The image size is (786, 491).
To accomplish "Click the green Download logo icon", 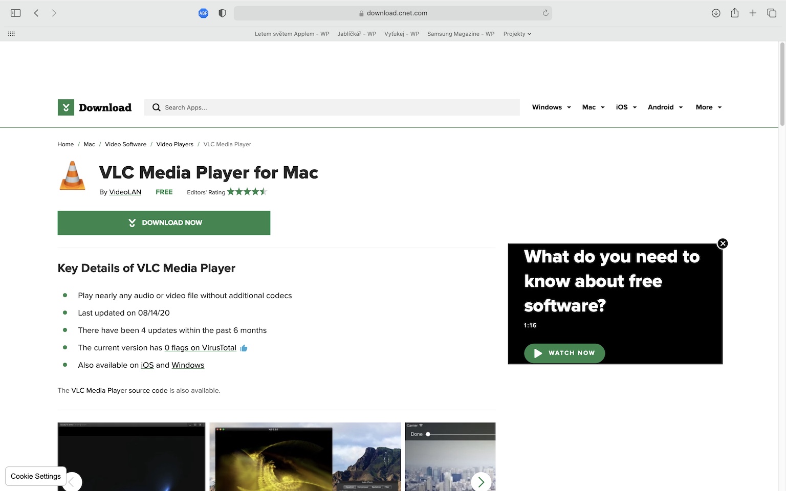I will [66, 107].
